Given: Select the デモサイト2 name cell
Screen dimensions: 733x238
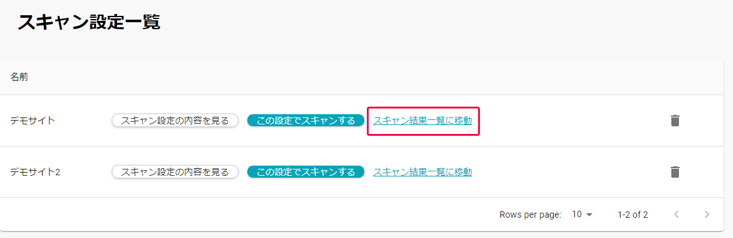Looking at the screenshot, I should pos(36,172).
